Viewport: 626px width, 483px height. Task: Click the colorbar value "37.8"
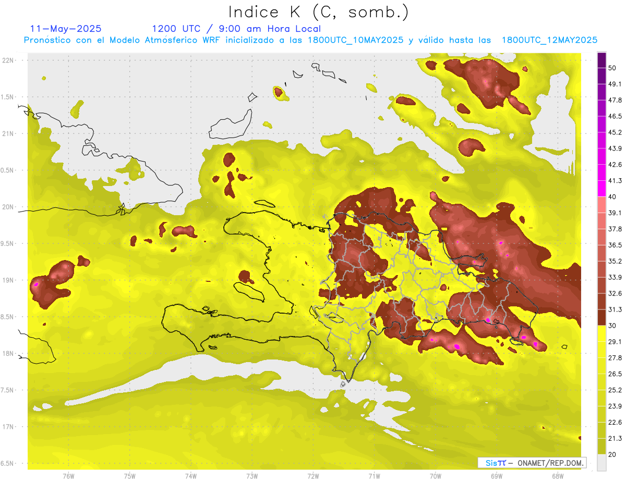615,229
